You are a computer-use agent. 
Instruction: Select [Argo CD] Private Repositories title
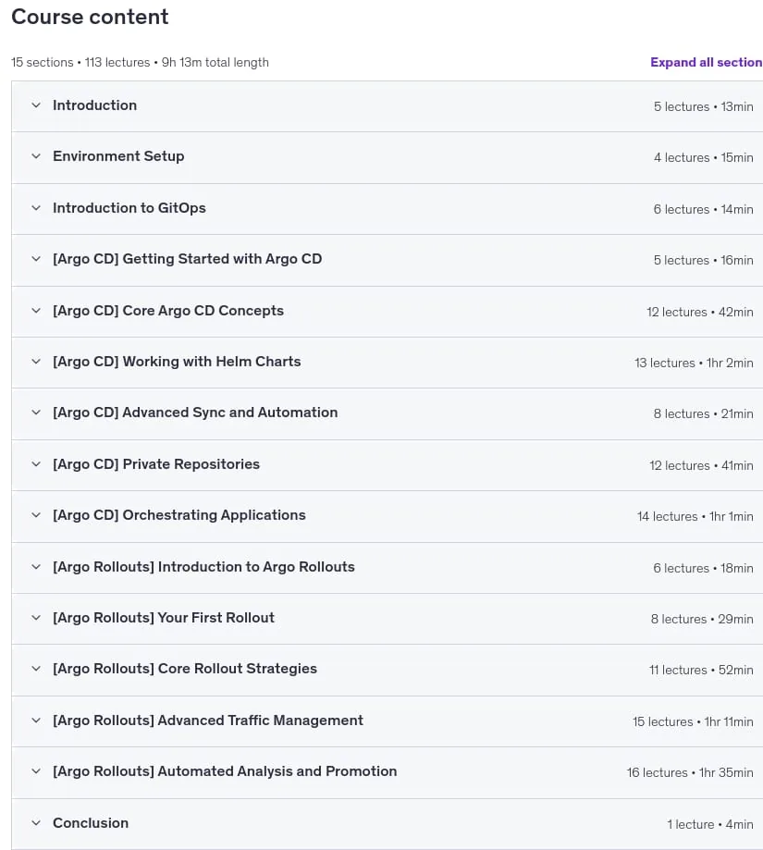[x=156, y=464]
